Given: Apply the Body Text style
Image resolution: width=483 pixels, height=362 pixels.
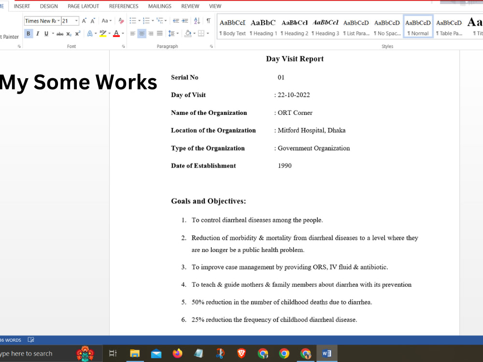Looking at the screenshot, I should 233,27.
